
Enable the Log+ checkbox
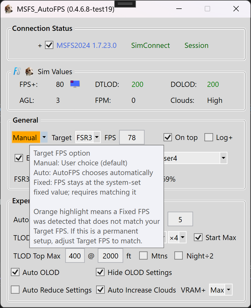(x=208, y=137)
